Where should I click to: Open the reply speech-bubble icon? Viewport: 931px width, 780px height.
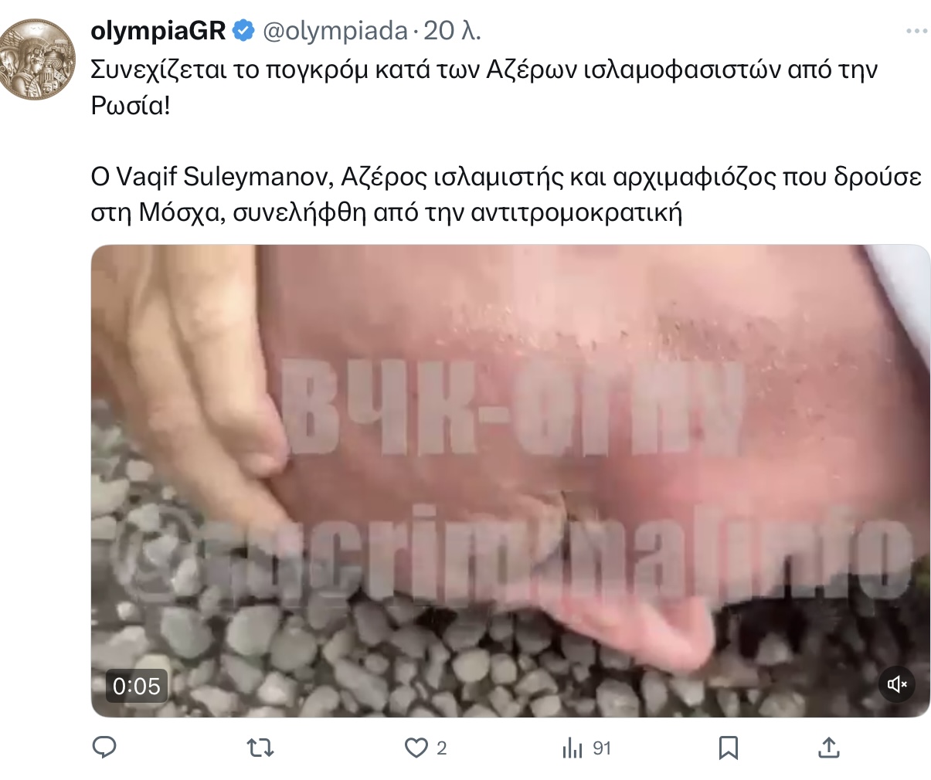(104, 748)
